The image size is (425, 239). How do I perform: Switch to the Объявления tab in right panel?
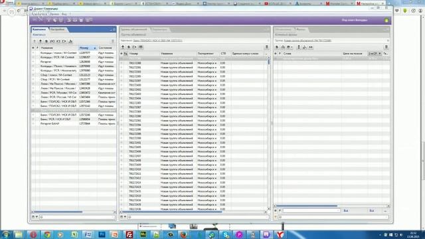284,29
